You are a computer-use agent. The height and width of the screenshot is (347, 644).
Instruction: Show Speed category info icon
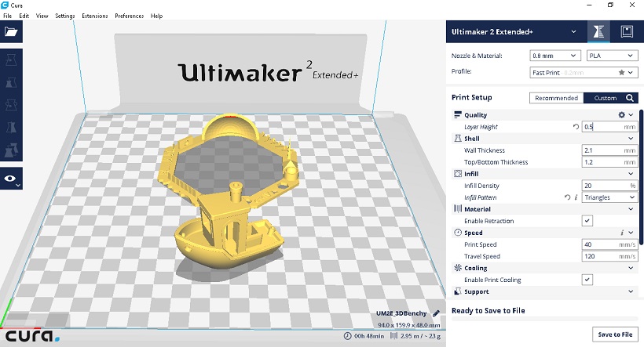point(622,233)
